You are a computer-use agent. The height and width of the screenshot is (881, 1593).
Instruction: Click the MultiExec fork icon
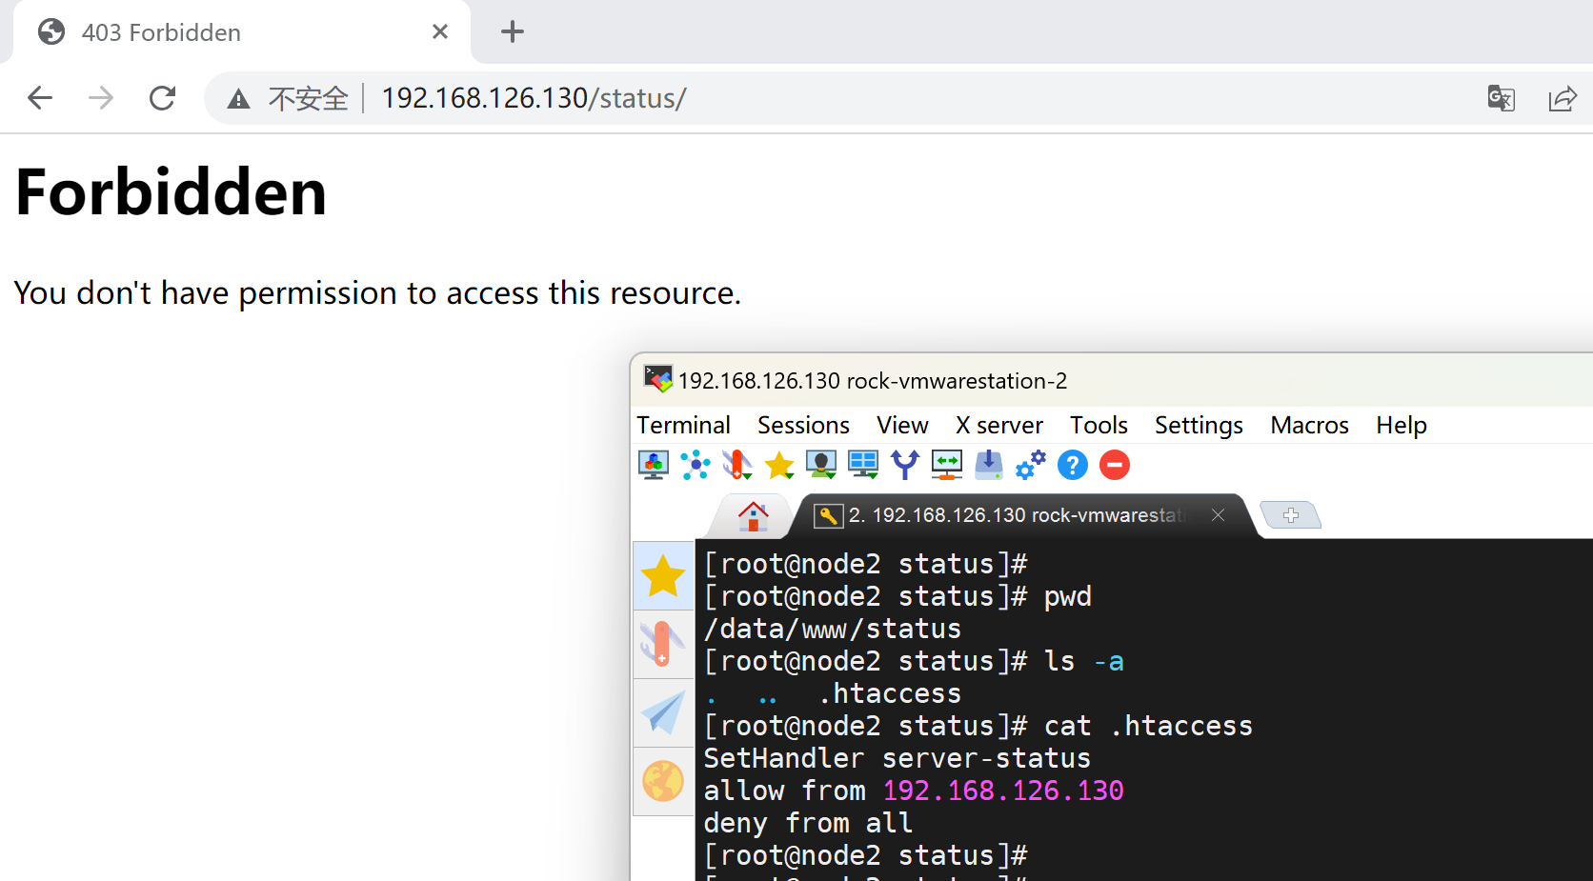click(x=904, y=465)
